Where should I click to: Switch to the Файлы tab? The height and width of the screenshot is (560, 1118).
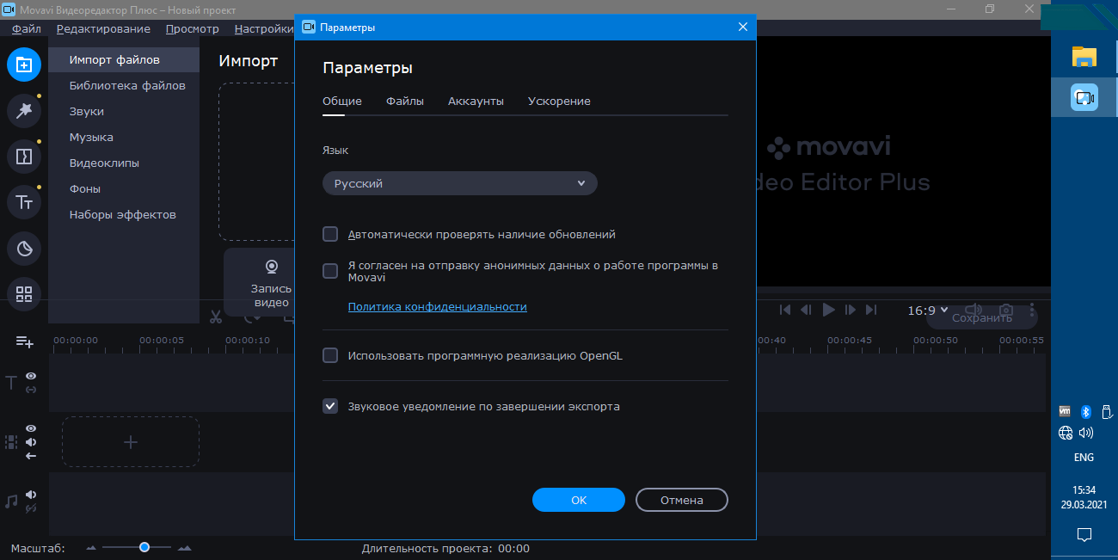pos(404,102)
